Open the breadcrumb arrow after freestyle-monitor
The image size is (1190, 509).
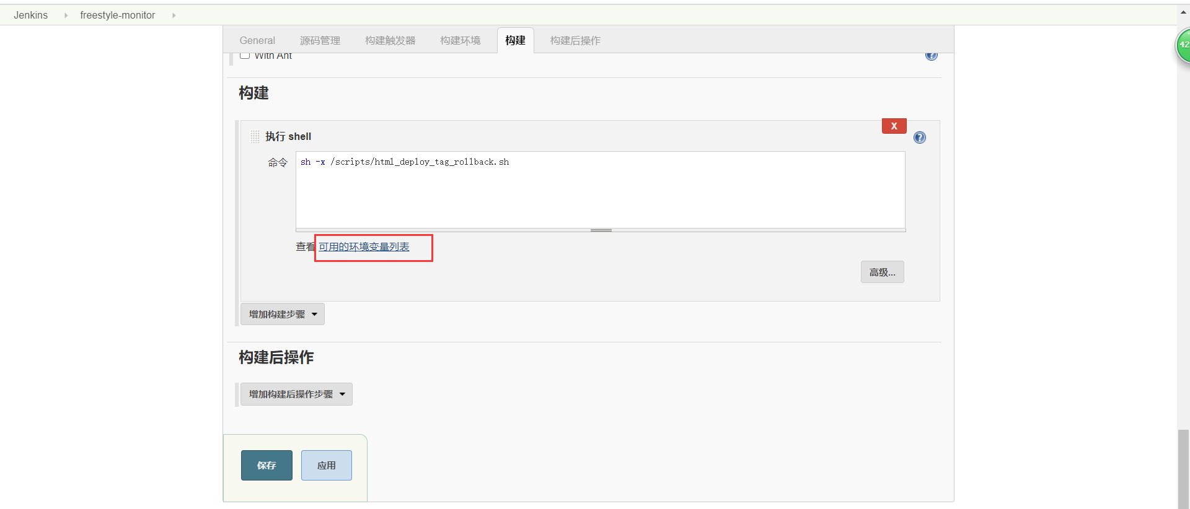[174, 15]
